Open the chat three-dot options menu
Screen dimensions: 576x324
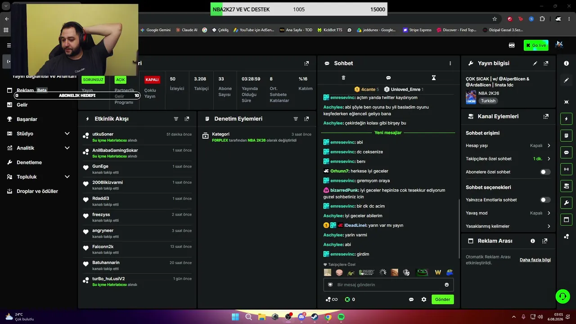pyautogui.click(x=450, y=63)
